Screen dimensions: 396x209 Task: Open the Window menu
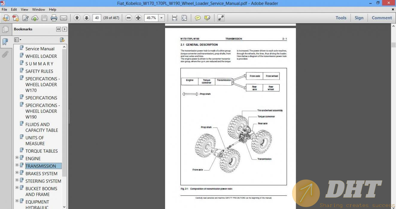(39, 10)
